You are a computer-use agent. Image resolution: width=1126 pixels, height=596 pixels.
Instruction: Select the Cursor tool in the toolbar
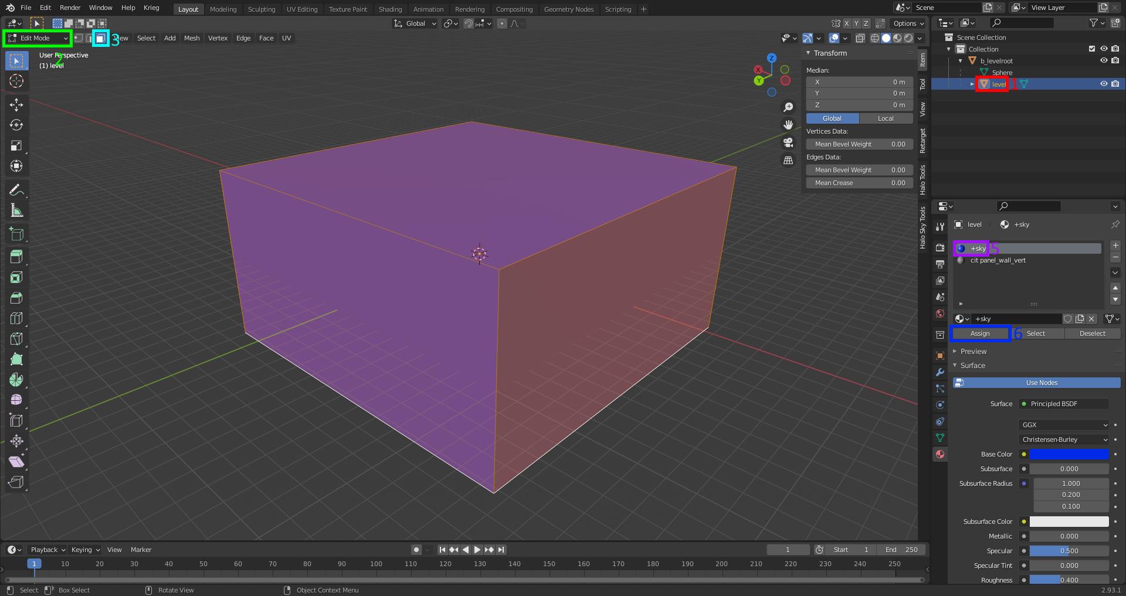16,81
